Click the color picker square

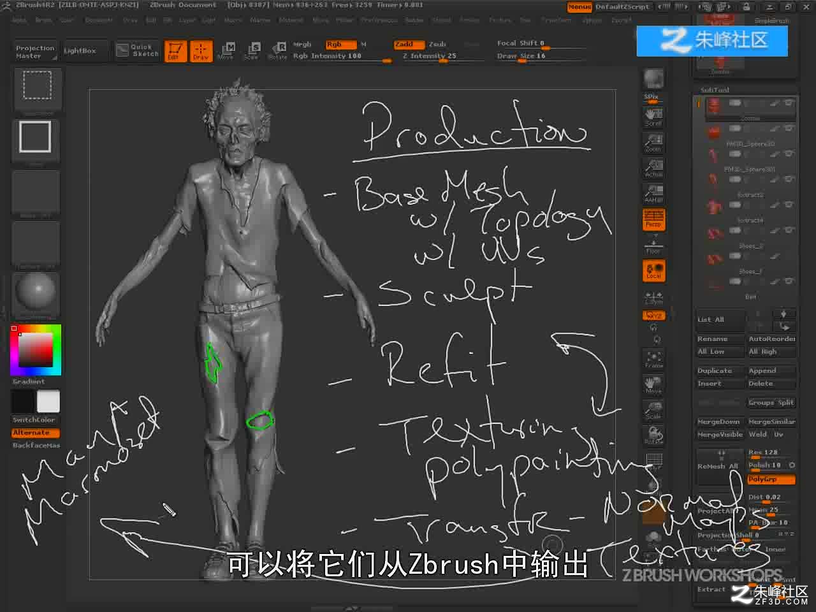coord(36,350)
